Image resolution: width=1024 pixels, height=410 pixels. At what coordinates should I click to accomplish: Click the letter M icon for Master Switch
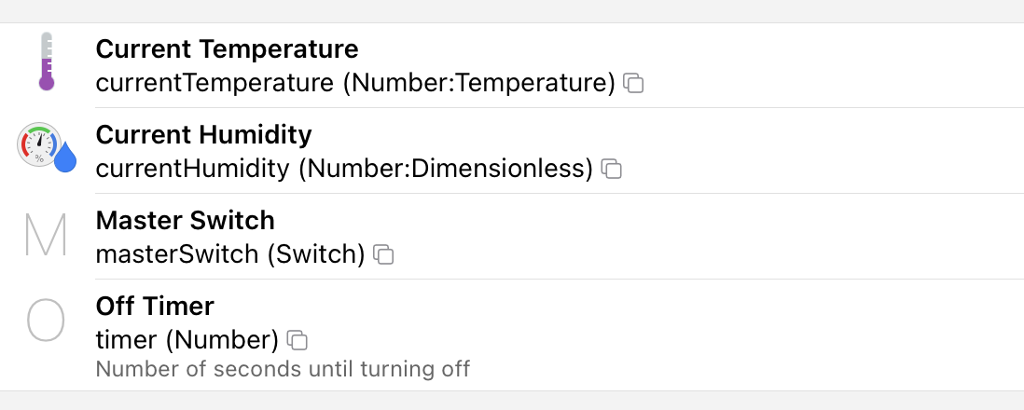point(46,236)
